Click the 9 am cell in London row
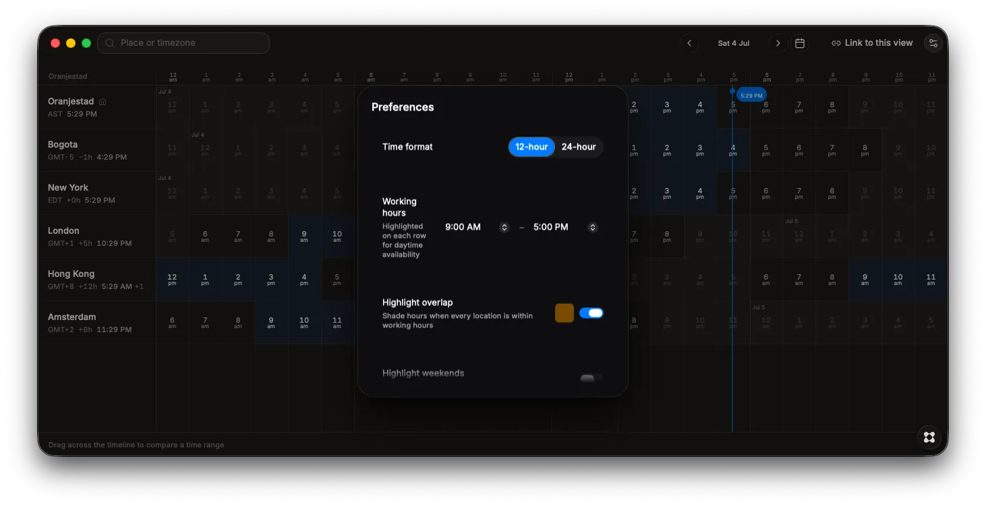The height and width of the screenshot is (506, 986). (x=304, y=236)
